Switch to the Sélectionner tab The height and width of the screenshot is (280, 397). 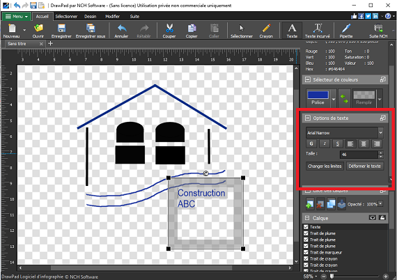coord(66,17)
